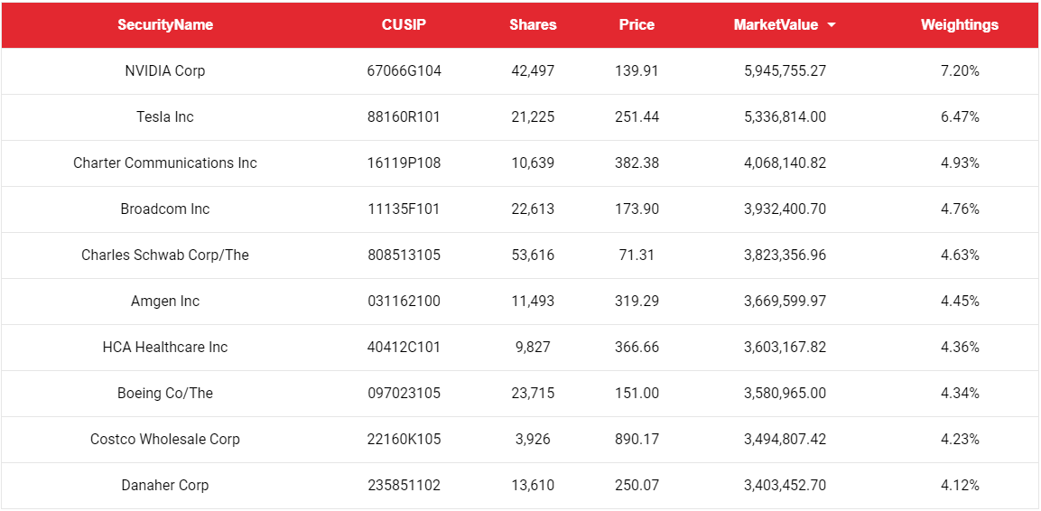Click shares value 9,827
1041x511 pixels.
tap(533, 347)
